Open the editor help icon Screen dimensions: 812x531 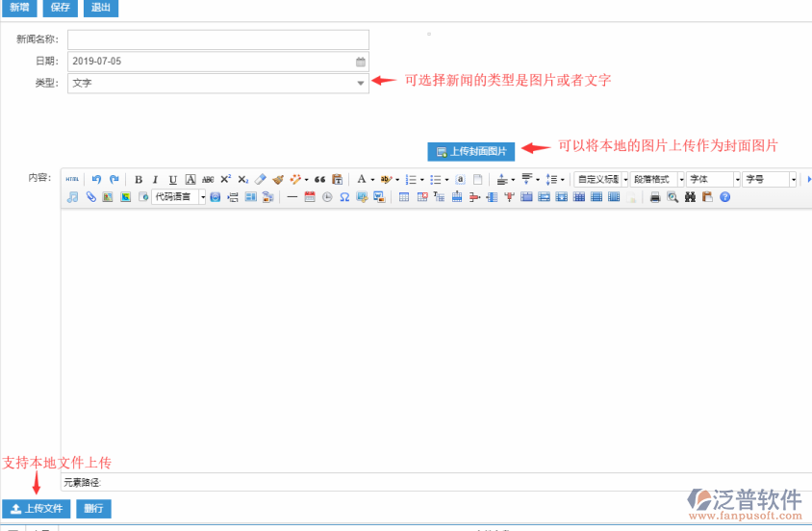pos(725,196)
